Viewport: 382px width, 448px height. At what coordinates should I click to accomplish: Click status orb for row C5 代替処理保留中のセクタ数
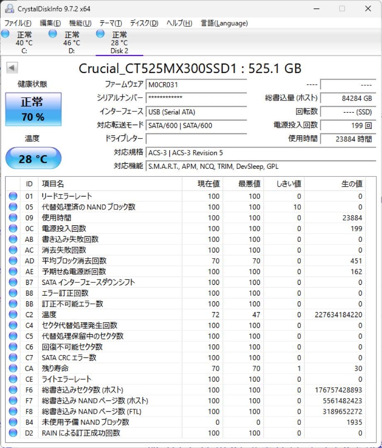(13, 336)
